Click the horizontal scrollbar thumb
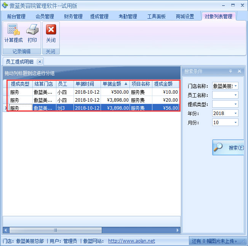Screen dimensions: 248x246 click(x=56, y=230)
